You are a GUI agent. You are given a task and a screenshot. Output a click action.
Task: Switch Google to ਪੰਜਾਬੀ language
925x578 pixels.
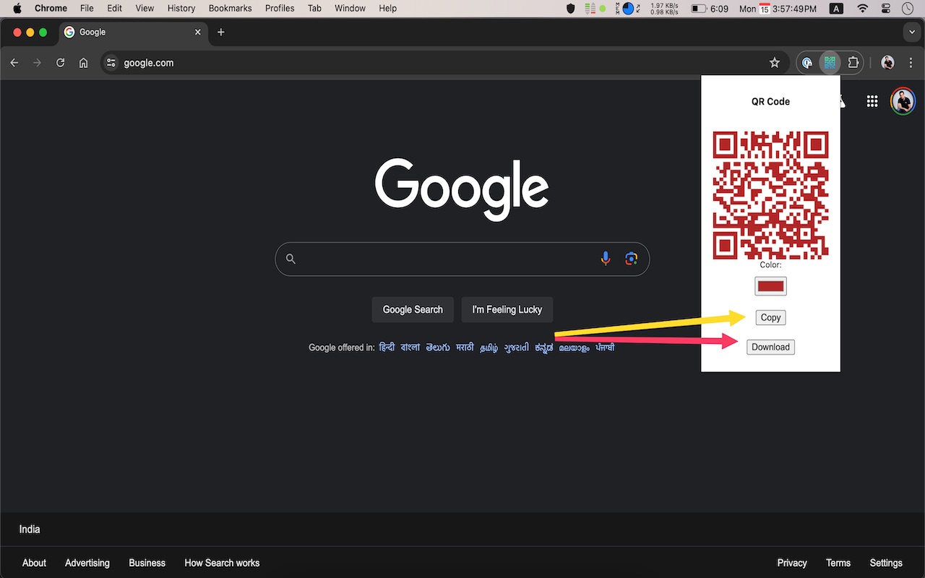(605, 348)
